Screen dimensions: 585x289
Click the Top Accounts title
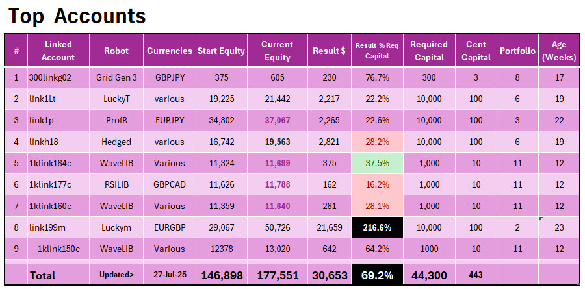(x=77, y=16)
